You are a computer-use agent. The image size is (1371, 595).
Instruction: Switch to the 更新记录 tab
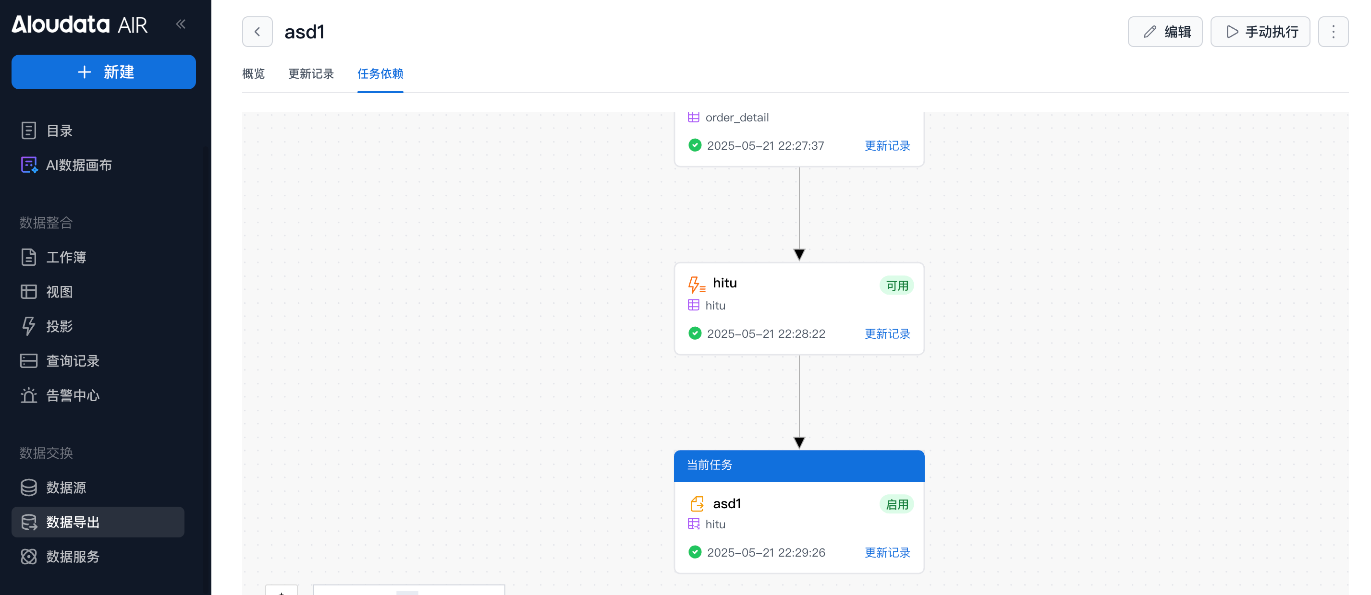[x=311, y=74]
